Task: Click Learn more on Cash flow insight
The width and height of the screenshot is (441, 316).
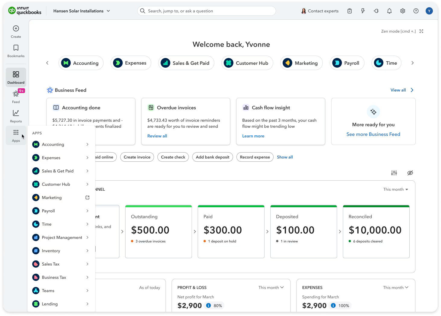Action: coord(253,136)
